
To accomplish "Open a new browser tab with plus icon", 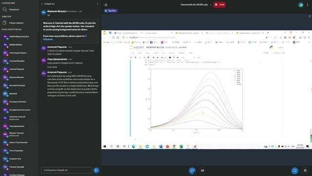I will coord(268,33).
